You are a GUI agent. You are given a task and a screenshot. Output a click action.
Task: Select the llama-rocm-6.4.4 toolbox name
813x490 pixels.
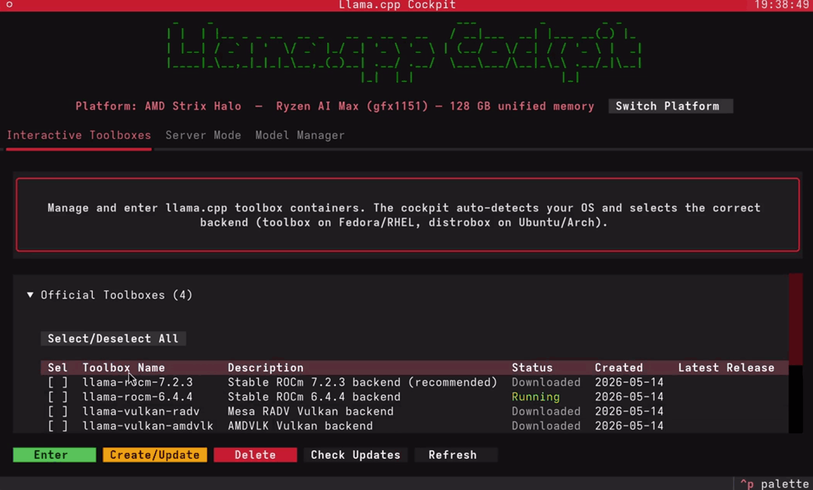click(x=138, y=397)
